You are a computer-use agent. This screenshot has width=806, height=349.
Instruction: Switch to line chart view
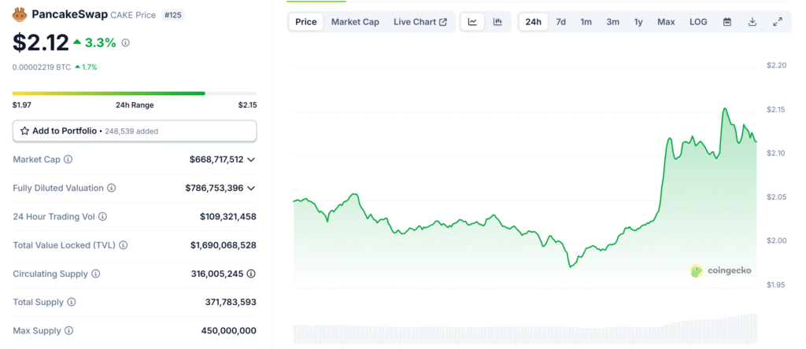(472, 22)
